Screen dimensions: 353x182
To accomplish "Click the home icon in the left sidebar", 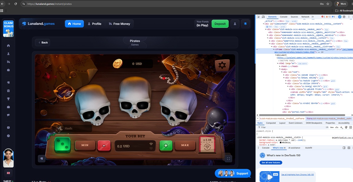I will (x=8, y=46).
